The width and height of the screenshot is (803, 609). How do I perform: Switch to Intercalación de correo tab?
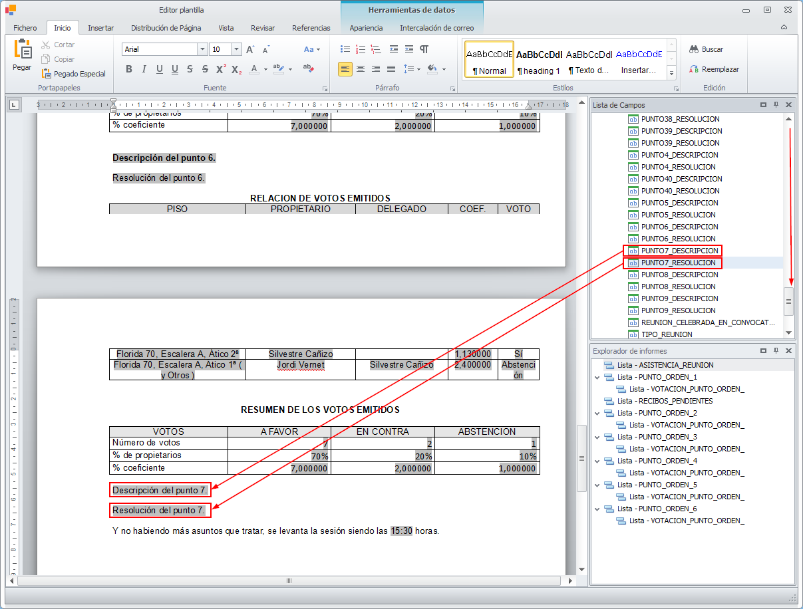coord(436,28)
